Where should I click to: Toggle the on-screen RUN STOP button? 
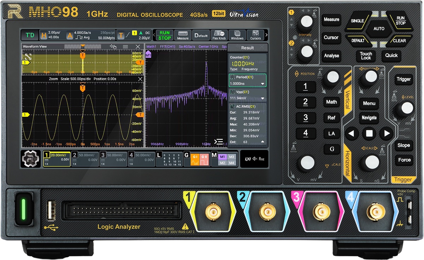click(x=164, y=35)
